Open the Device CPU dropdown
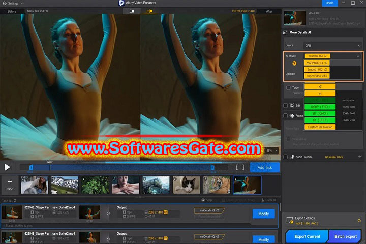This screenshot has height=244, width=366. [332, 46]
